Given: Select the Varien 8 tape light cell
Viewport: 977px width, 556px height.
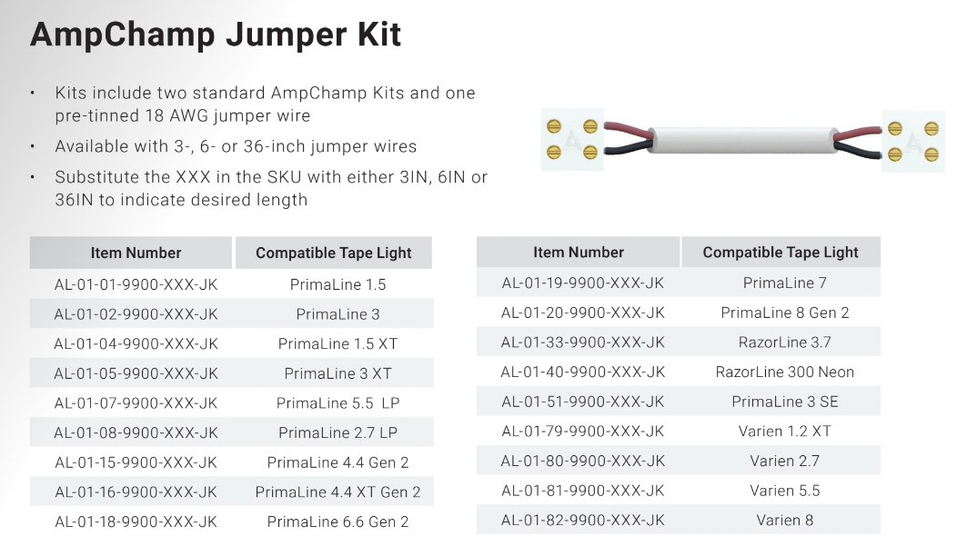Looking at the screenshot, I should (784, 521).
